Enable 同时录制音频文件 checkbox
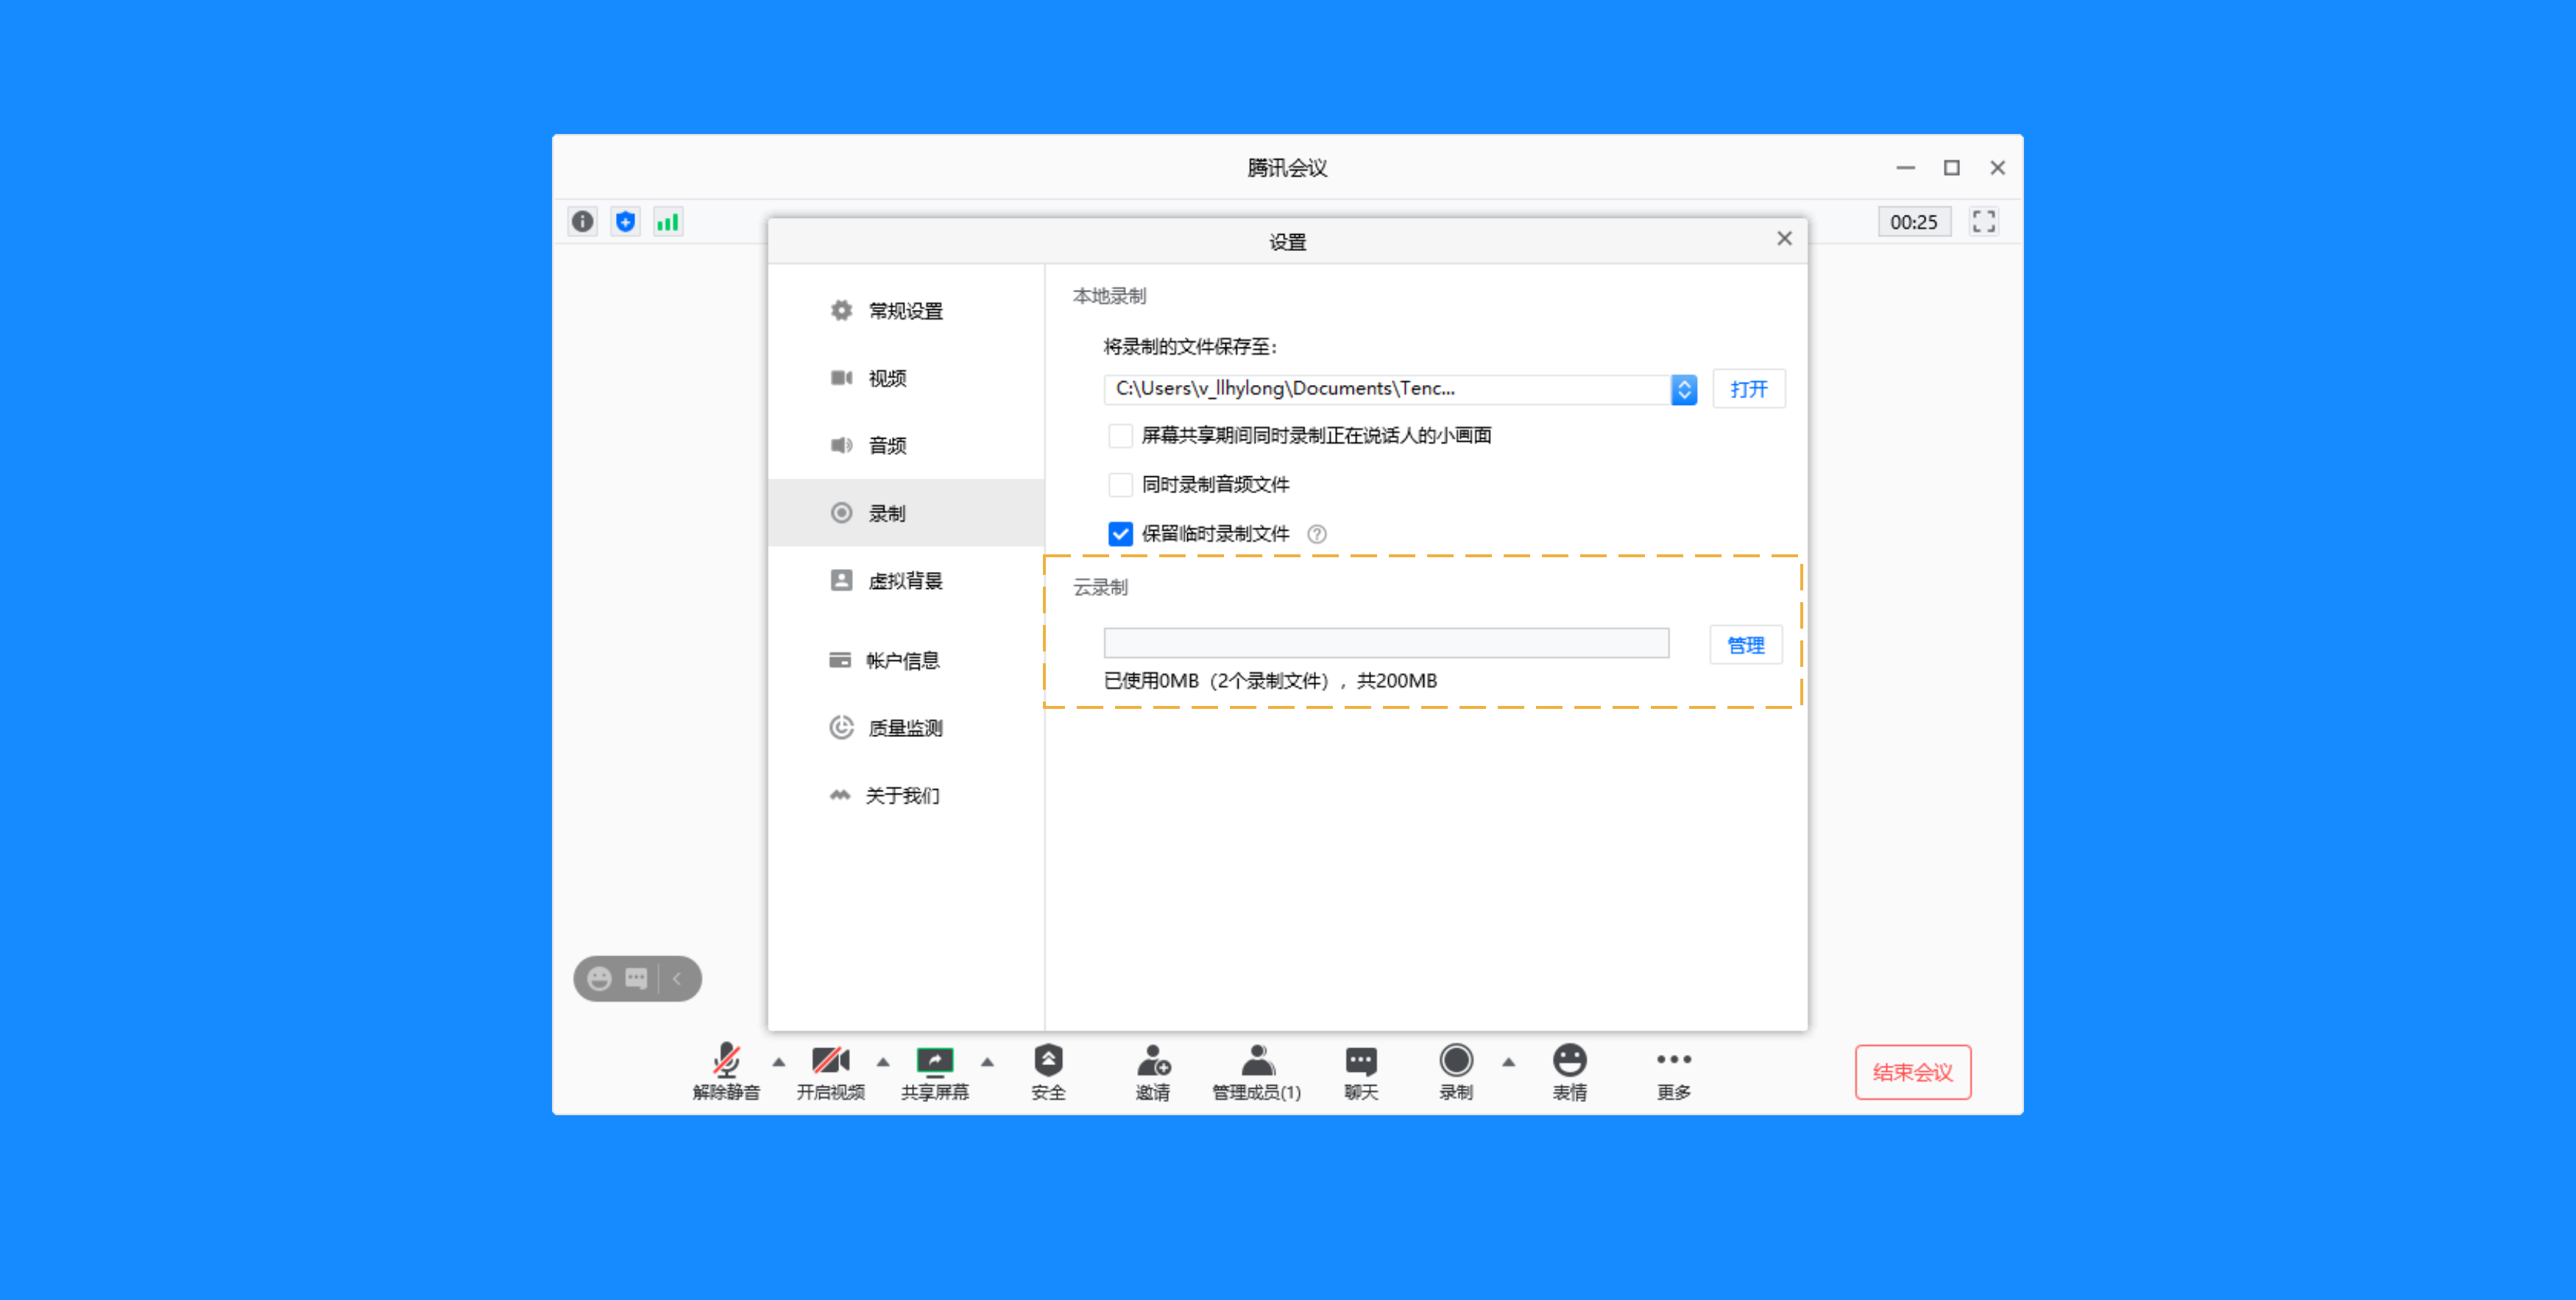Screen dimensions: 2576x1300 (1120, 484)
